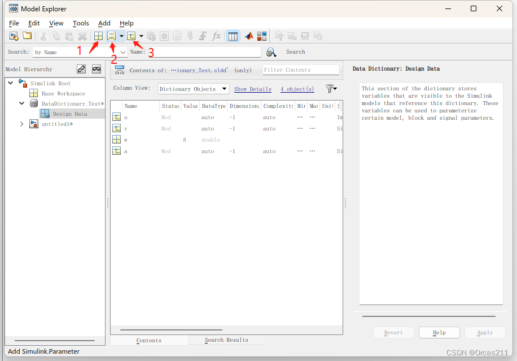517x361 pixels.
Task: Click the DataType column header
Action: [213, 106]
